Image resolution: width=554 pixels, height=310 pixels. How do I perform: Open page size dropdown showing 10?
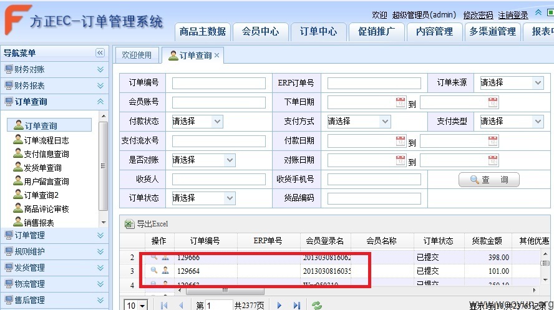click(x=143, y=306)
